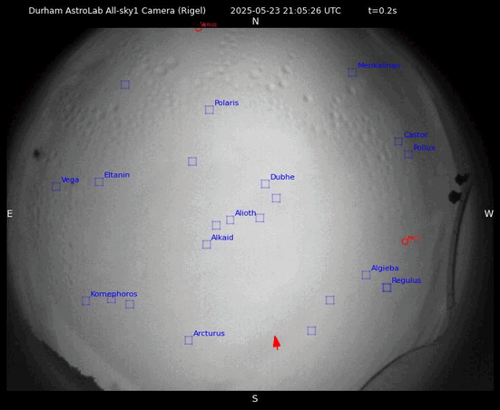Click the red arrow pointer
Image resolution: width=500 pixels, height=410 pixels.
[277, 343]
